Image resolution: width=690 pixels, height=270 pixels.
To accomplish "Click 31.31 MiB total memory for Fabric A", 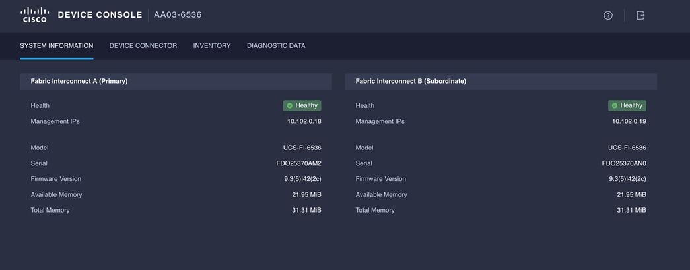I will click(307, 210).
